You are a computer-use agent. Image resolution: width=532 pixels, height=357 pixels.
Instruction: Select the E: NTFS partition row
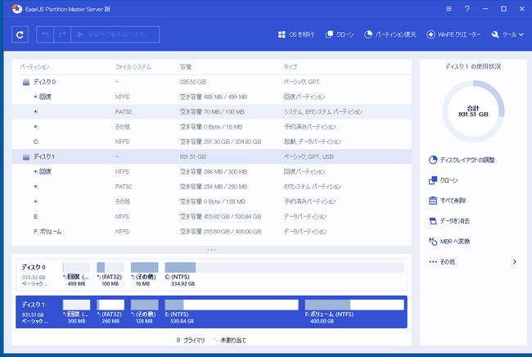click(211, 216)
